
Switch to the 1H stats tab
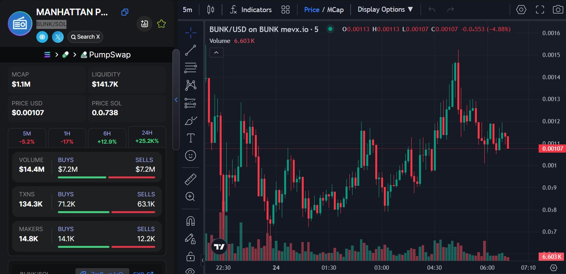point(67,137)
